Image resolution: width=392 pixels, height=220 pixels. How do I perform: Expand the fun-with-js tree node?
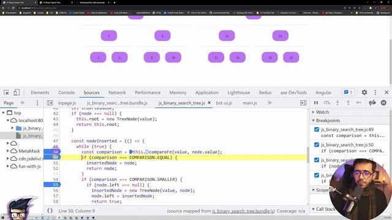(x=8, y=166)
